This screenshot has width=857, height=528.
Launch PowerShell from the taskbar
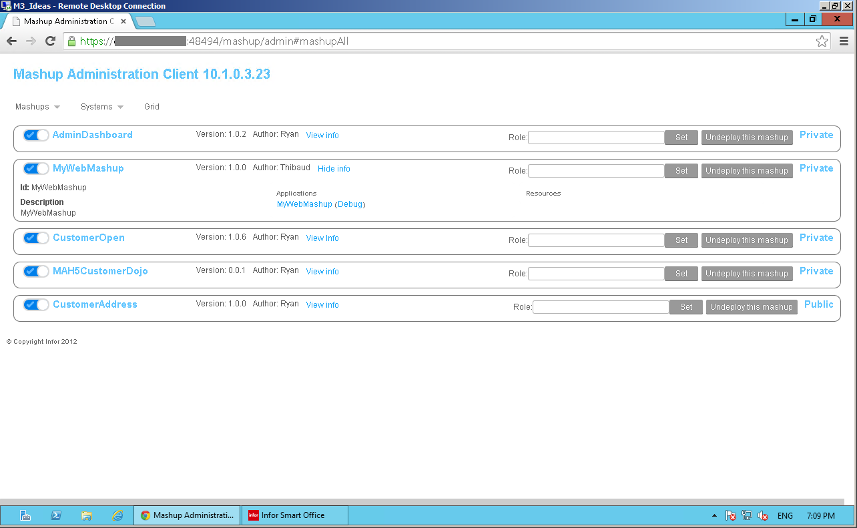[56, 515]
